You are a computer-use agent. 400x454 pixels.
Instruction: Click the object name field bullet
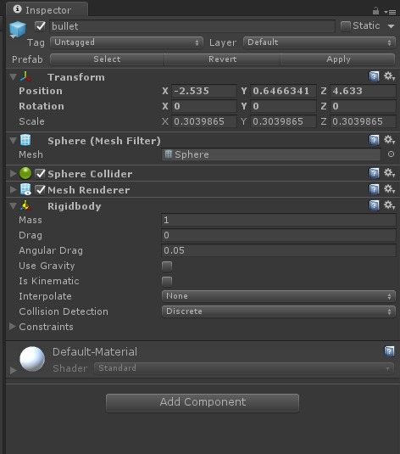[192, 26]
